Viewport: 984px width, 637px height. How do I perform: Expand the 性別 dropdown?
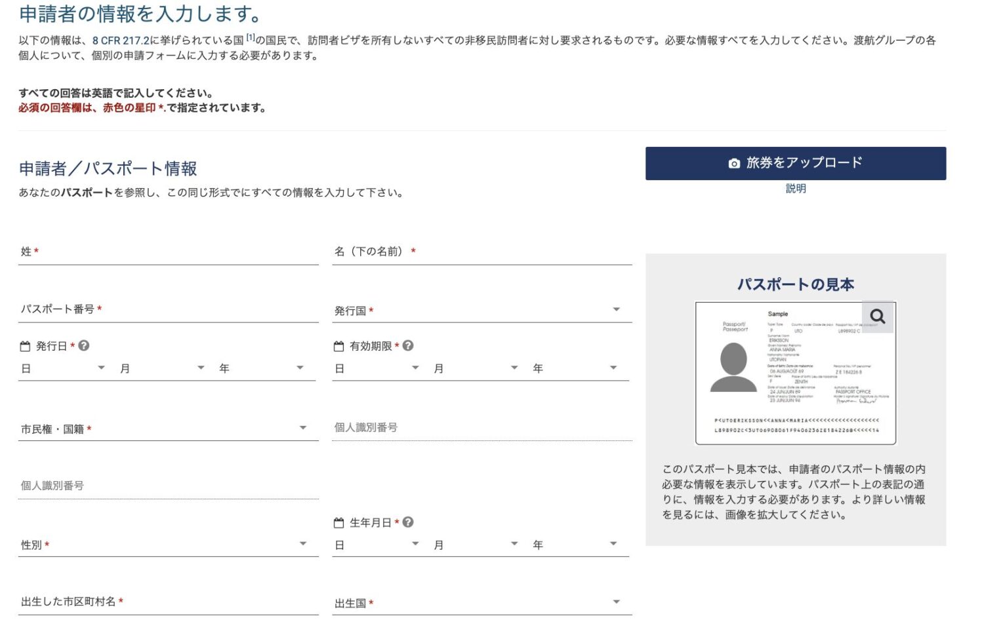tap(168, 545)
